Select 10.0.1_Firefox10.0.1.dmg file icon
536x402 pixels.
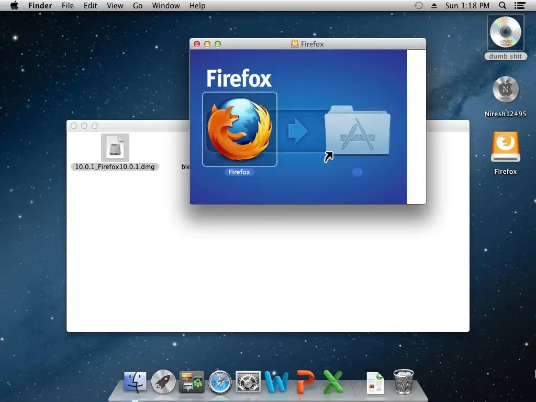tap(115, 147)
